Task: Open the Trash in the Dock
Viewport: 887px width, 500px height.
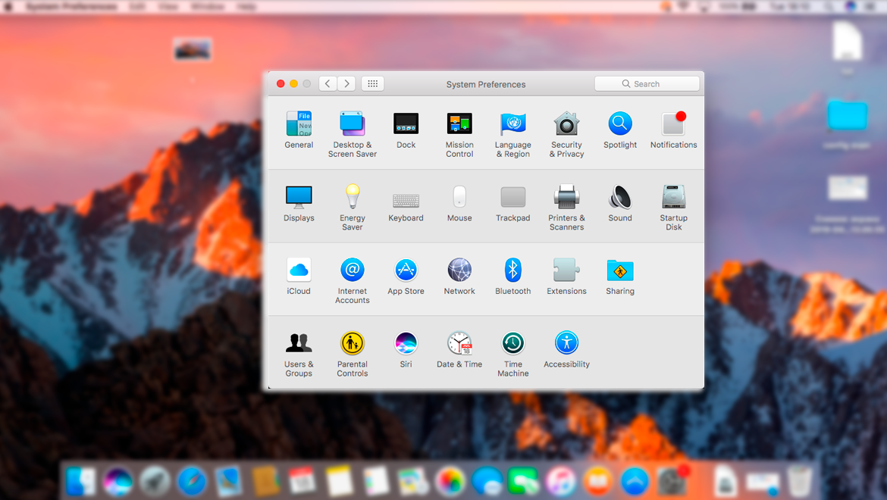Action: point(800,482)
